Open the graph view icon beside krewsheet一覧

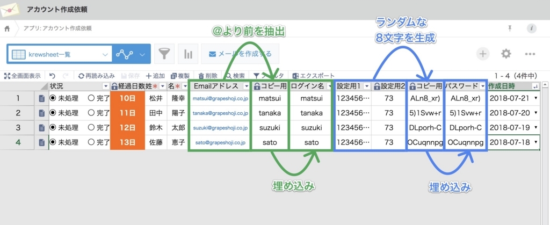125,54
